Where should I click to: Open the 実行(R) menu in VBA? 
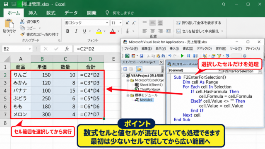[221, 49]
